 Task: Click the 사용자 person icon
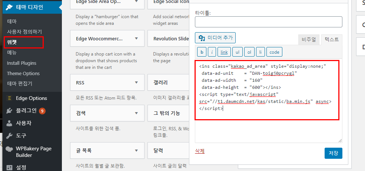click(9, 123)
